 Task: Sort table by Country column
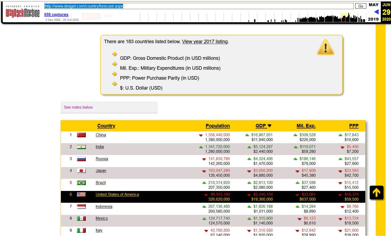coord(106,126)
